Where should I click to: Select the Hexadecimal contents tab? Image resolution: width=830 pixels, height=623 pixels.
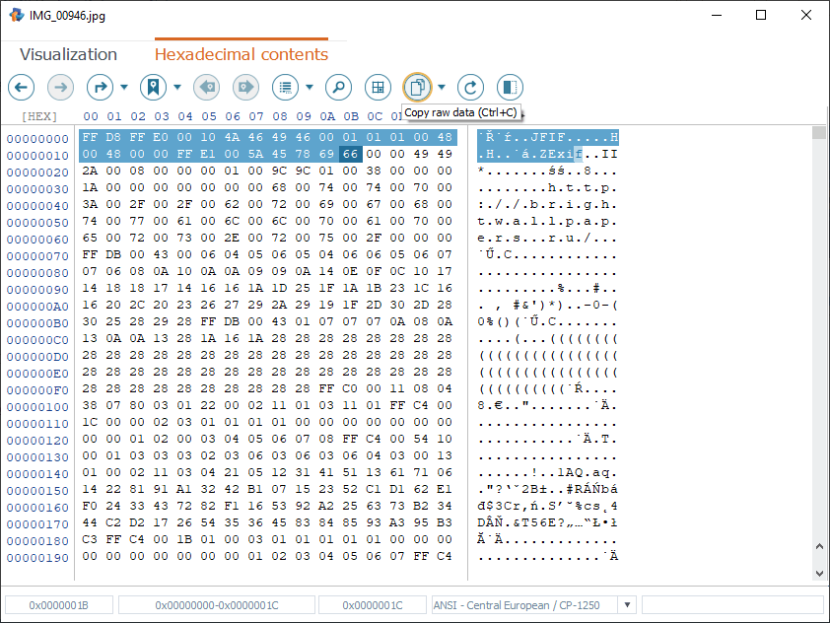click(242, 54)
